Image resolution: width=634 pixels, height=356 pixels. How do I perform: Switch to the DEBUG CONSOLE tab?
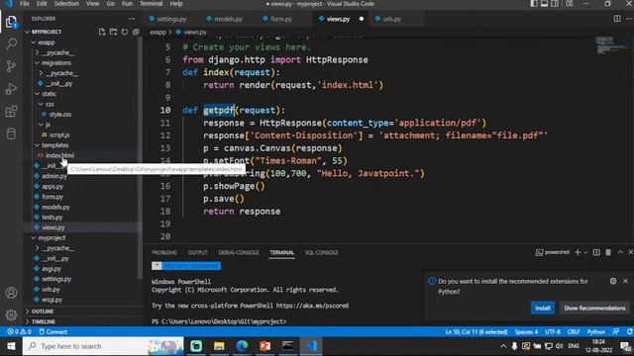(239, 252)
